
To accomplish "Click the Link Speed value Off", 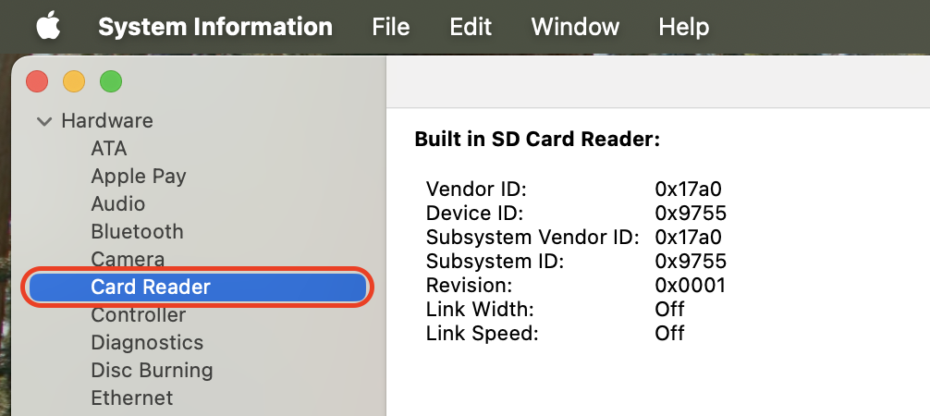I will 669,334.
